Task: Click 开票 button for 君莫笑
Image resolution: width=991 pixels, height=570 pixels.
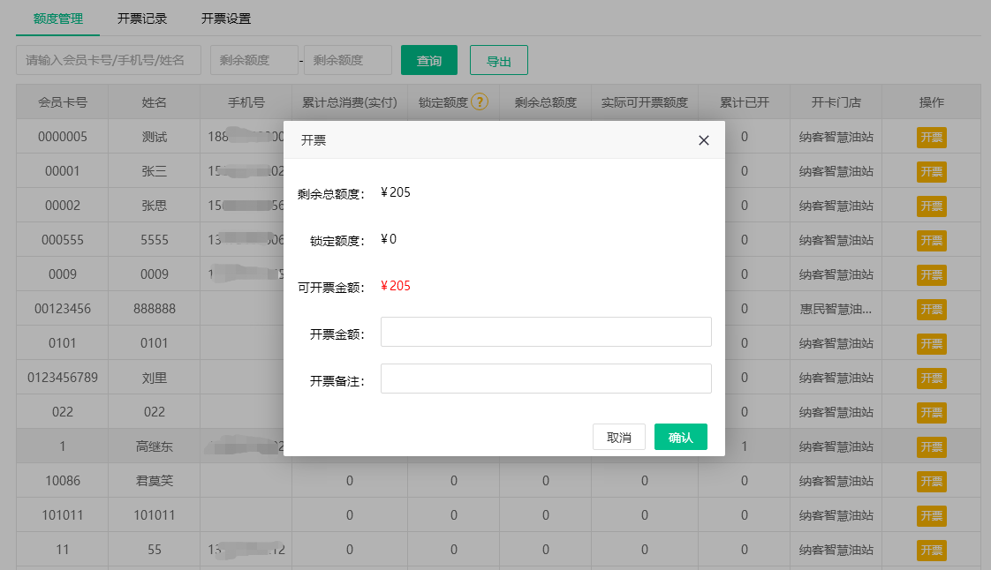Action: point(931,481)
